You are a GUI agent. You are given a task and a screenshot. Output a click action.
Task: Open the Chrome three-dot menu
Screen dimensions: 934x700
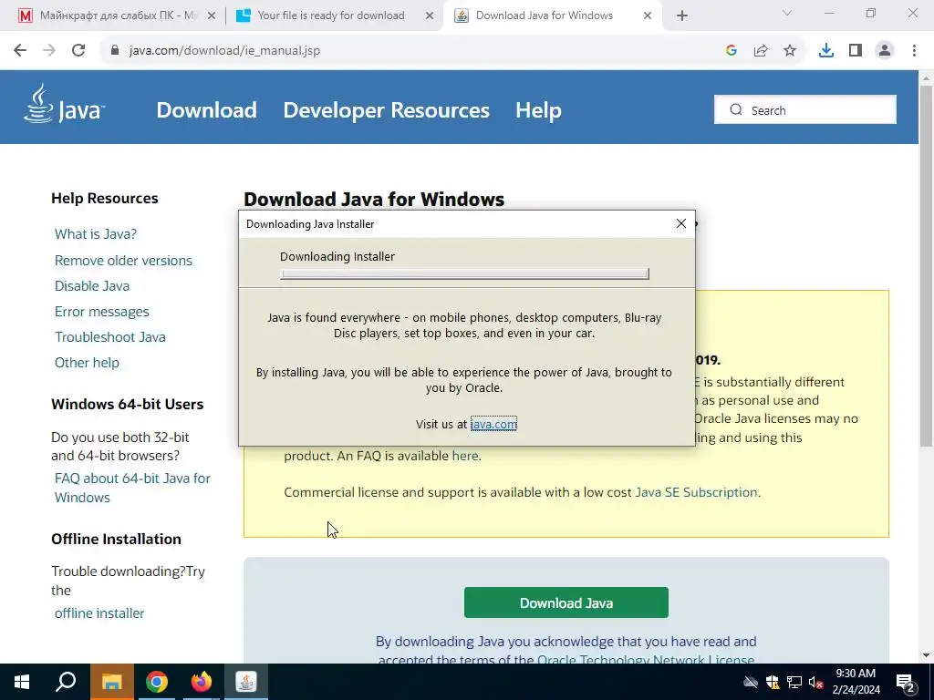click(x=914, y=51)
